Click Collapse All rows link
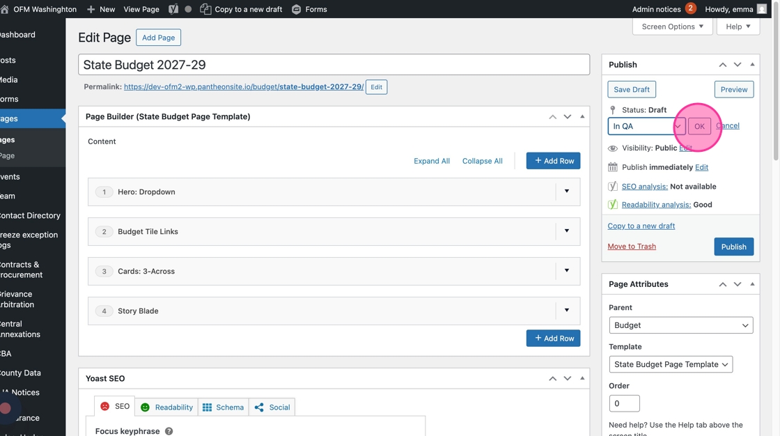780x436 pixels. 482,161
